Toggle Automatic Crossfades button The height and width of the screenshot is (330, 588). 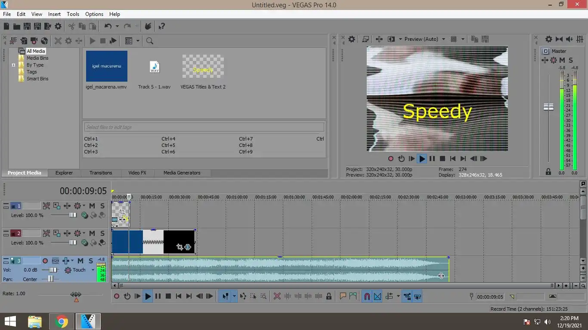(378, 296)
